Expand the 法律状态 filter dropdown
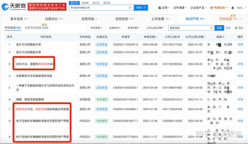 (x=114, y=28)
